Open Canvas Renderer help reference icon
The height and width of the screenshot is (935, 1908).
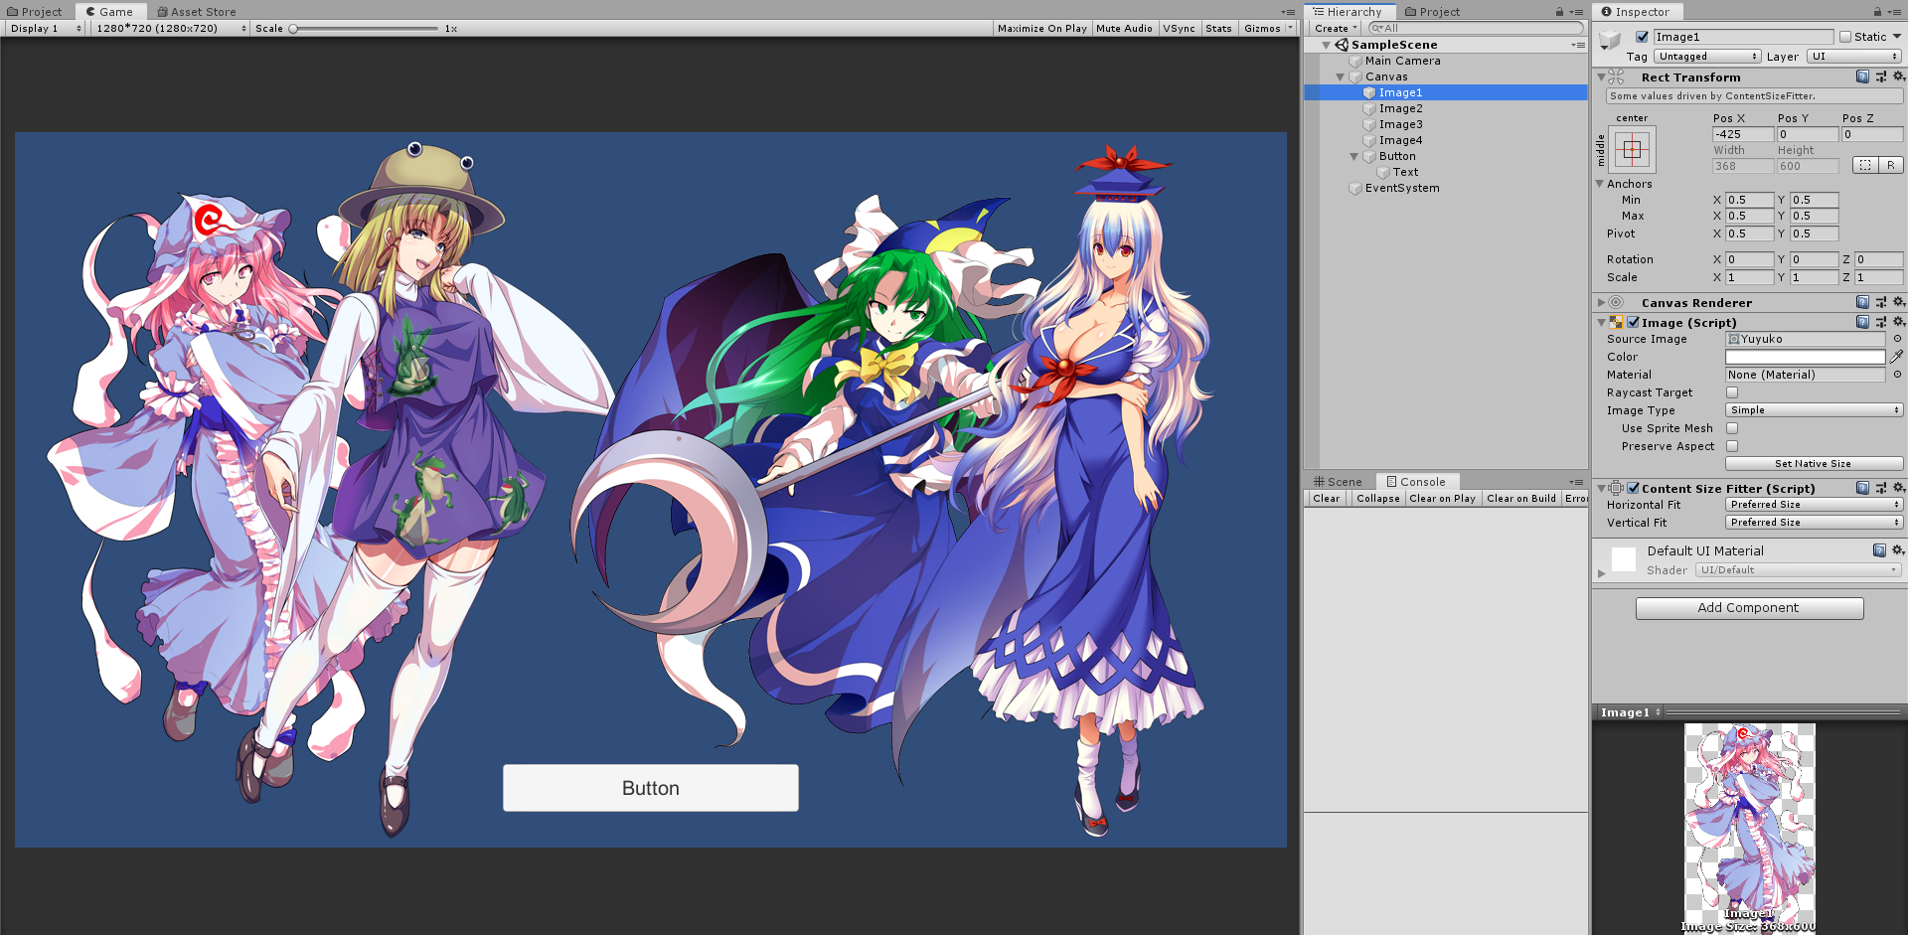[1862, 302]
